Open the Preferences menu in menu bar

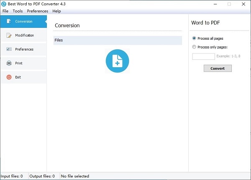[x=38, y=11]
